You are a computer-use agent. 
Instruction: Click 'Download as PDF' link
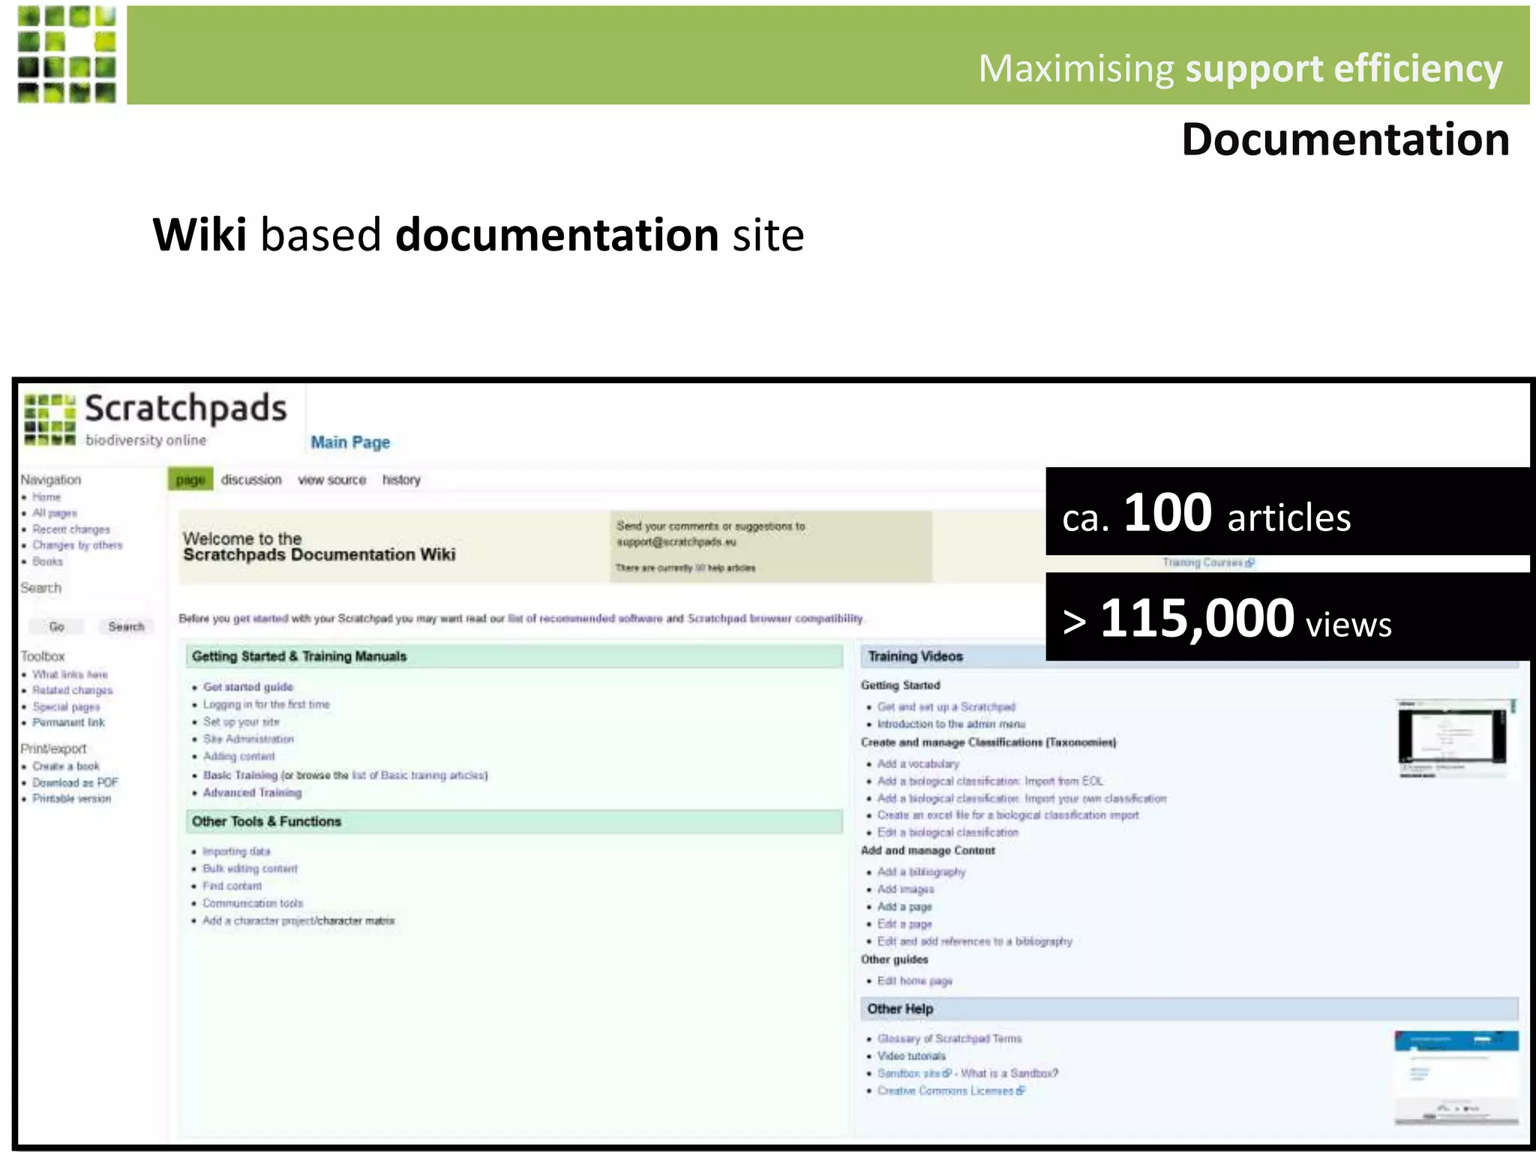(75, 783)
